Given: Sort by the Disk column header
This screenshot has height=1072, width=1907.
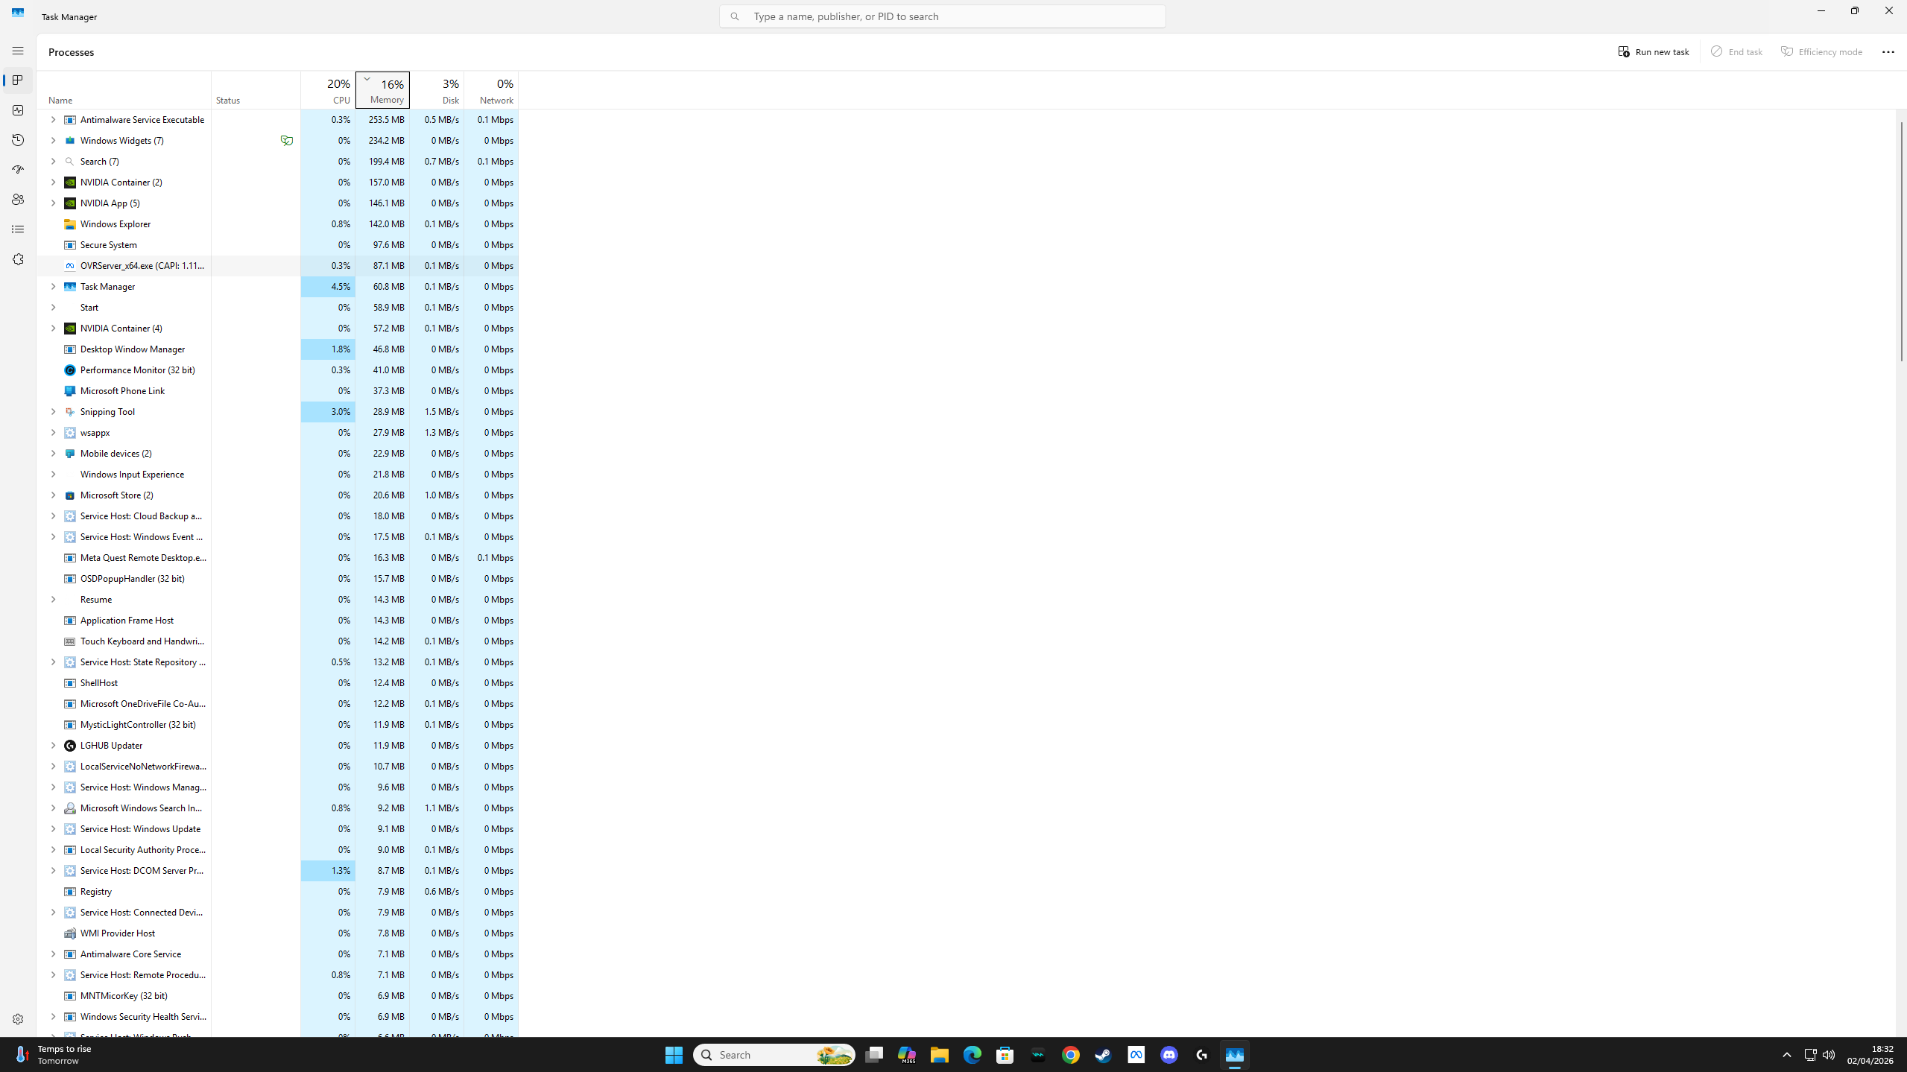Looking at the screenshot, I should (x=437, y=90).
